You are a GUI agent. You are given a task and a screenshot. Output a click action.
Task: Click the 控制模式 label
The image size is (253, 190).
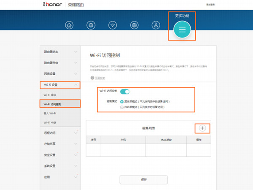[x=112, y=101]
